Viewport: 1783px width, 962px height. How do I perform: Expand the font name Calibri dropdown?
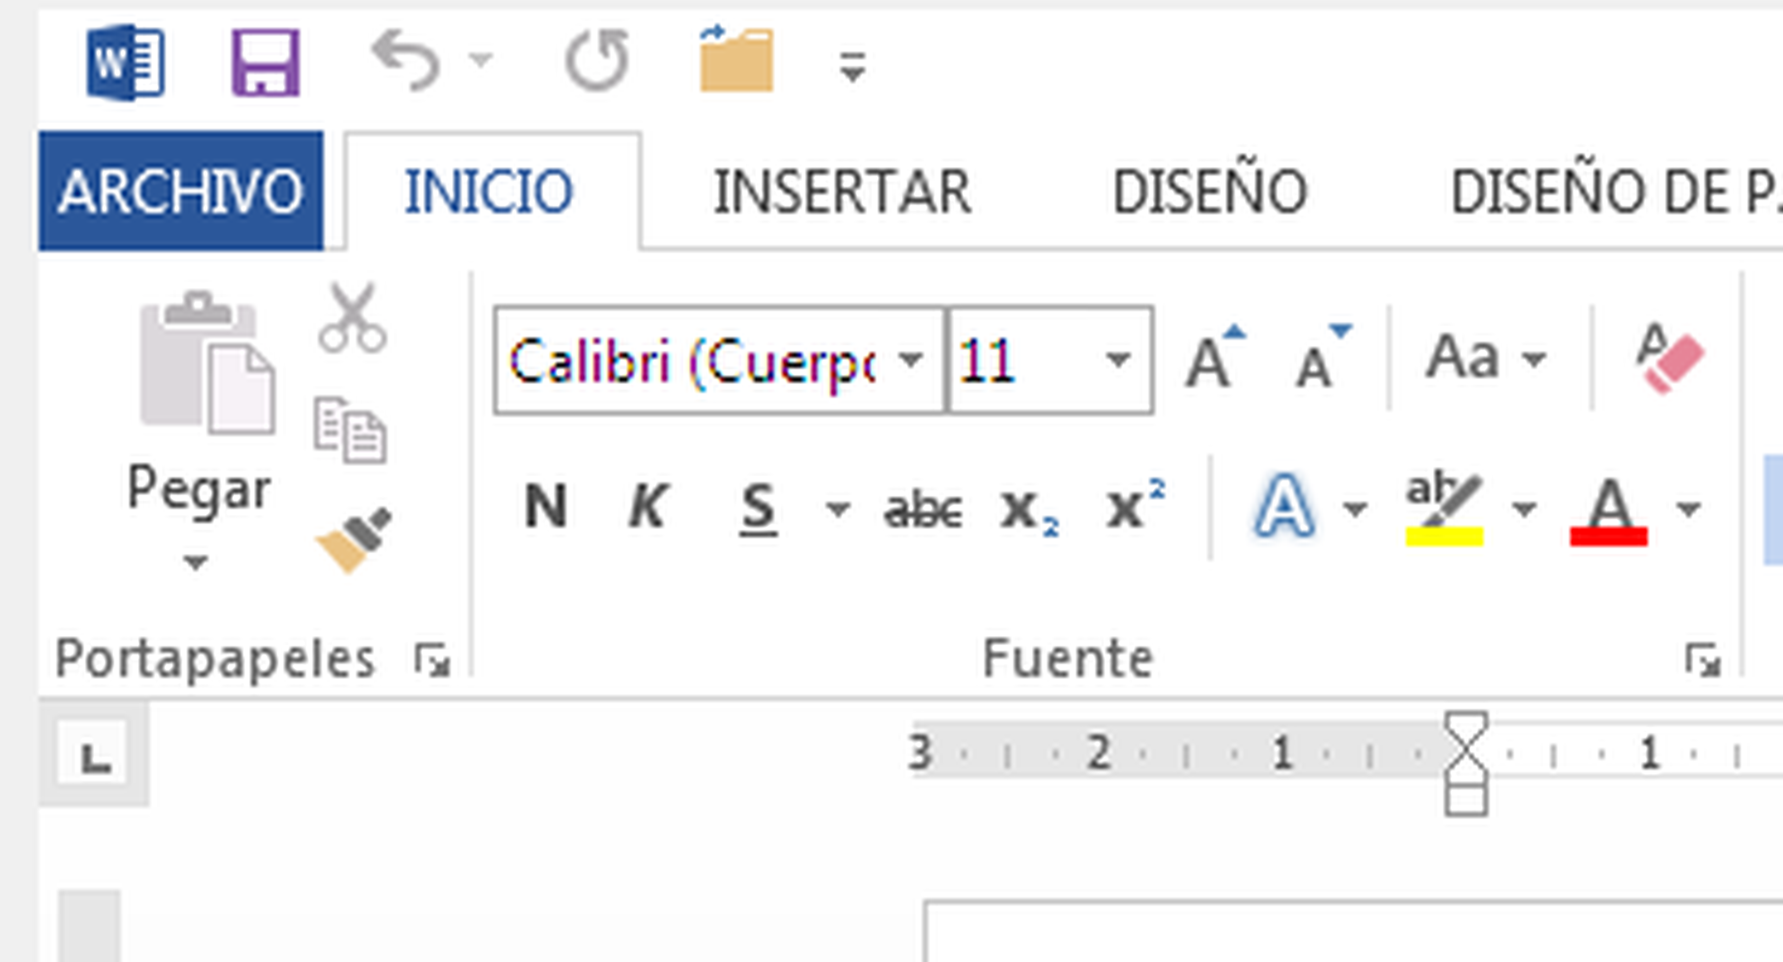(x=911, y=360)
